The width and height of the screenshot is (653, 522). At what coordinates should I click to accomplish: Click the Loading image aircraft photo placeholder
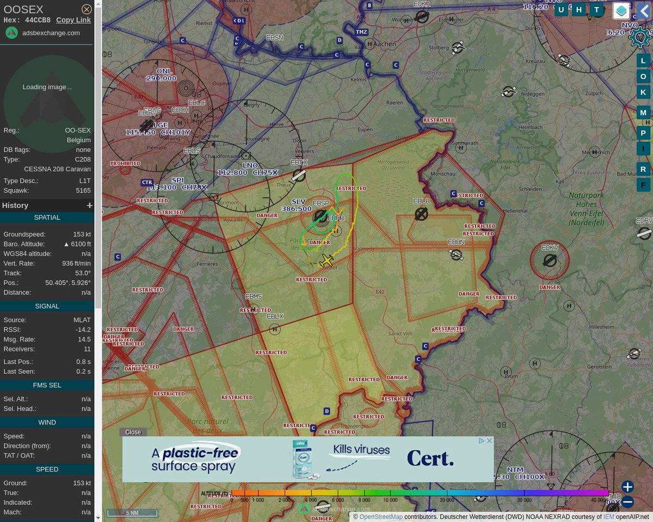point(47,87)
